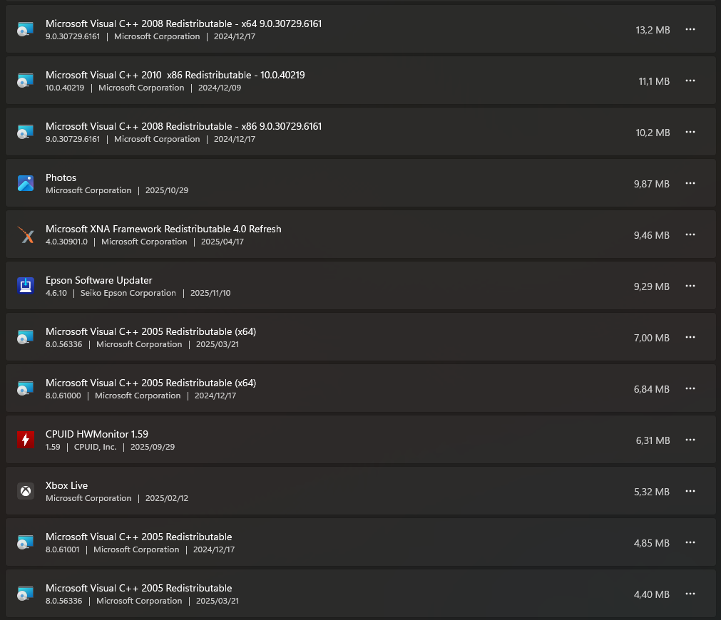
Task: Open more options for Xbox Live
Action: pyautogui.click(x=690, y=491)
